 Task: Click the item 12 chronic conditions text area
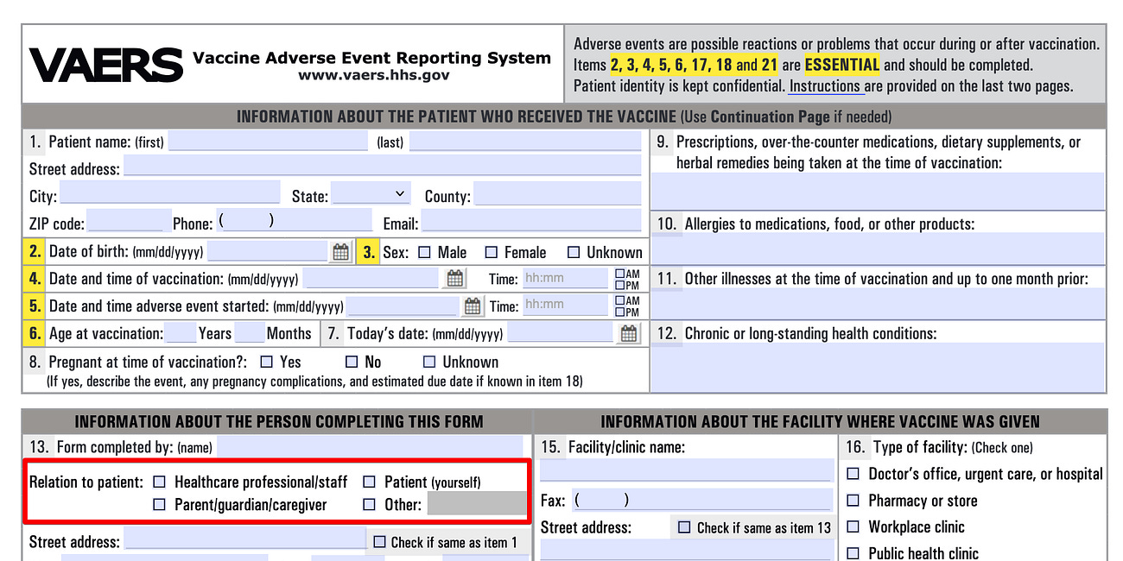tap(877, 367)
